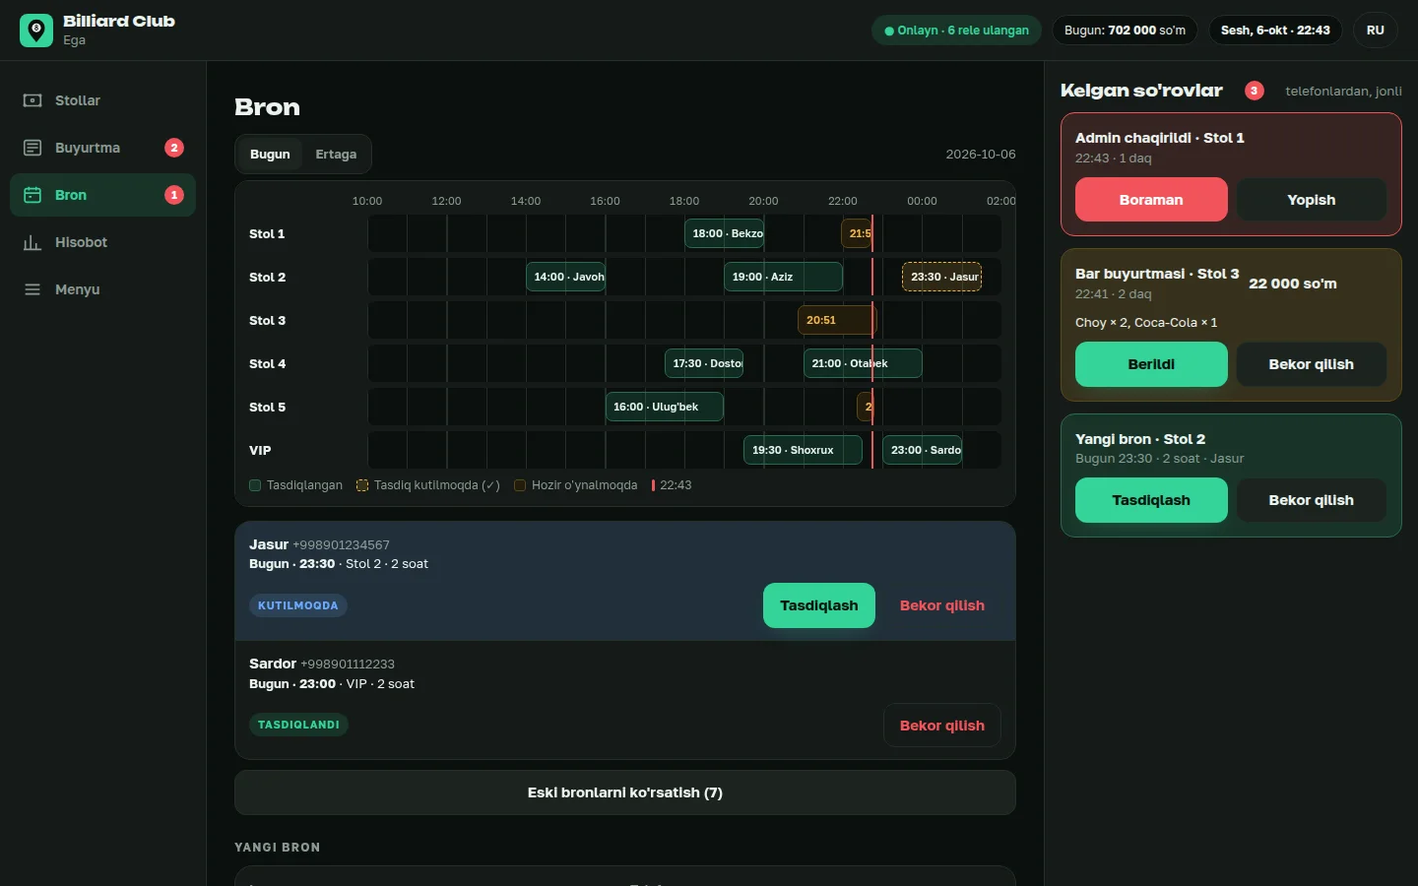Cancel the Yangi bron Stol 2 request

[1312, 500]
